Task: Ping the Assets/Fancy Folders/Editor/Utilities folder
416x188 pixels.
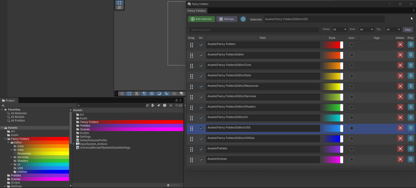Action: (x=411, y=138)
